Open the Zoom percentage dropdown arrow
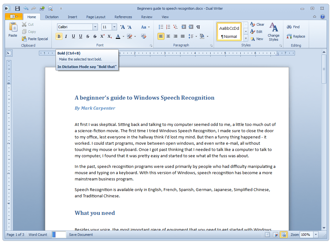Screen dimensions: 332x244 [x=316, y=235]
